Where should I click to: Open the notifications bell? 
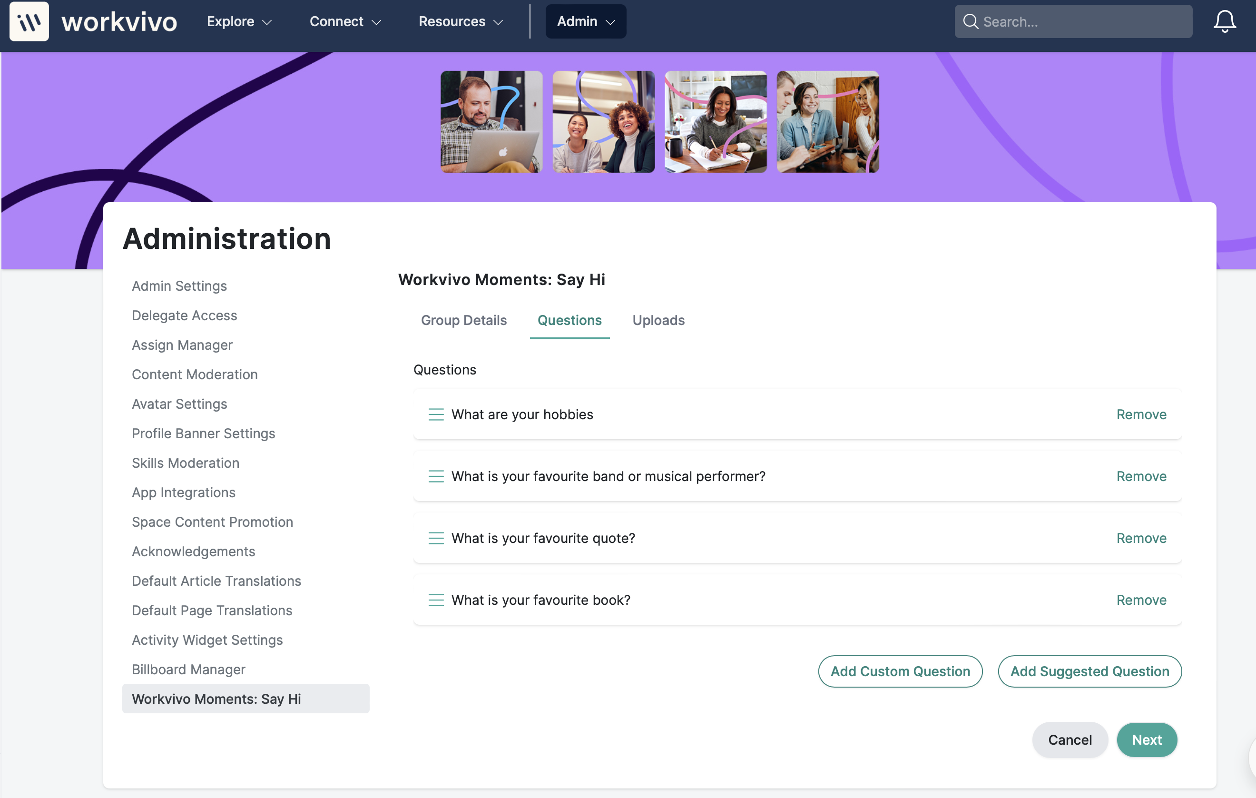pos(1224,21)
